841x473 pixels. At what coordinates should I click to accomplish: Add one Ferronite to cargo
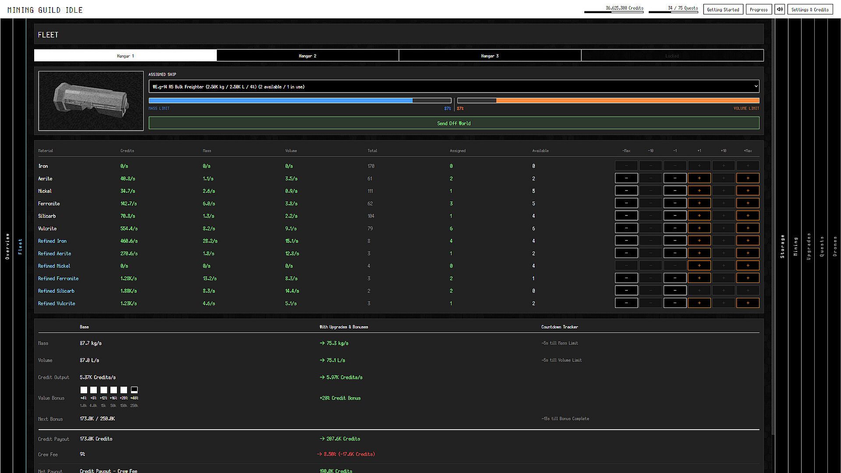699,203
